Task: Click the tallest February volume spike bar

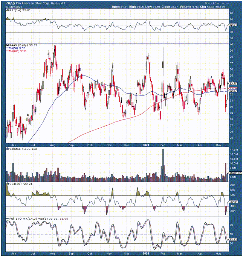Action: (x=163, y=165)
